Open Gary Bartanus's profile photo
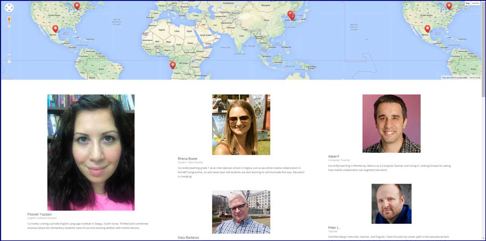486x241 pixels. point(241,212)
